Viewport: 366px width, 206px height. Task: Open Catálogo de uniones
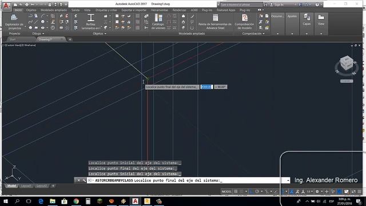[158, 22]
